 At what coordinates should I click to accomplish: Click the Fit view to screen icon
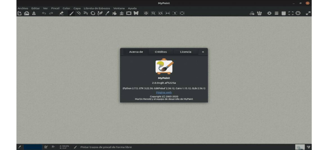(182, 13)
